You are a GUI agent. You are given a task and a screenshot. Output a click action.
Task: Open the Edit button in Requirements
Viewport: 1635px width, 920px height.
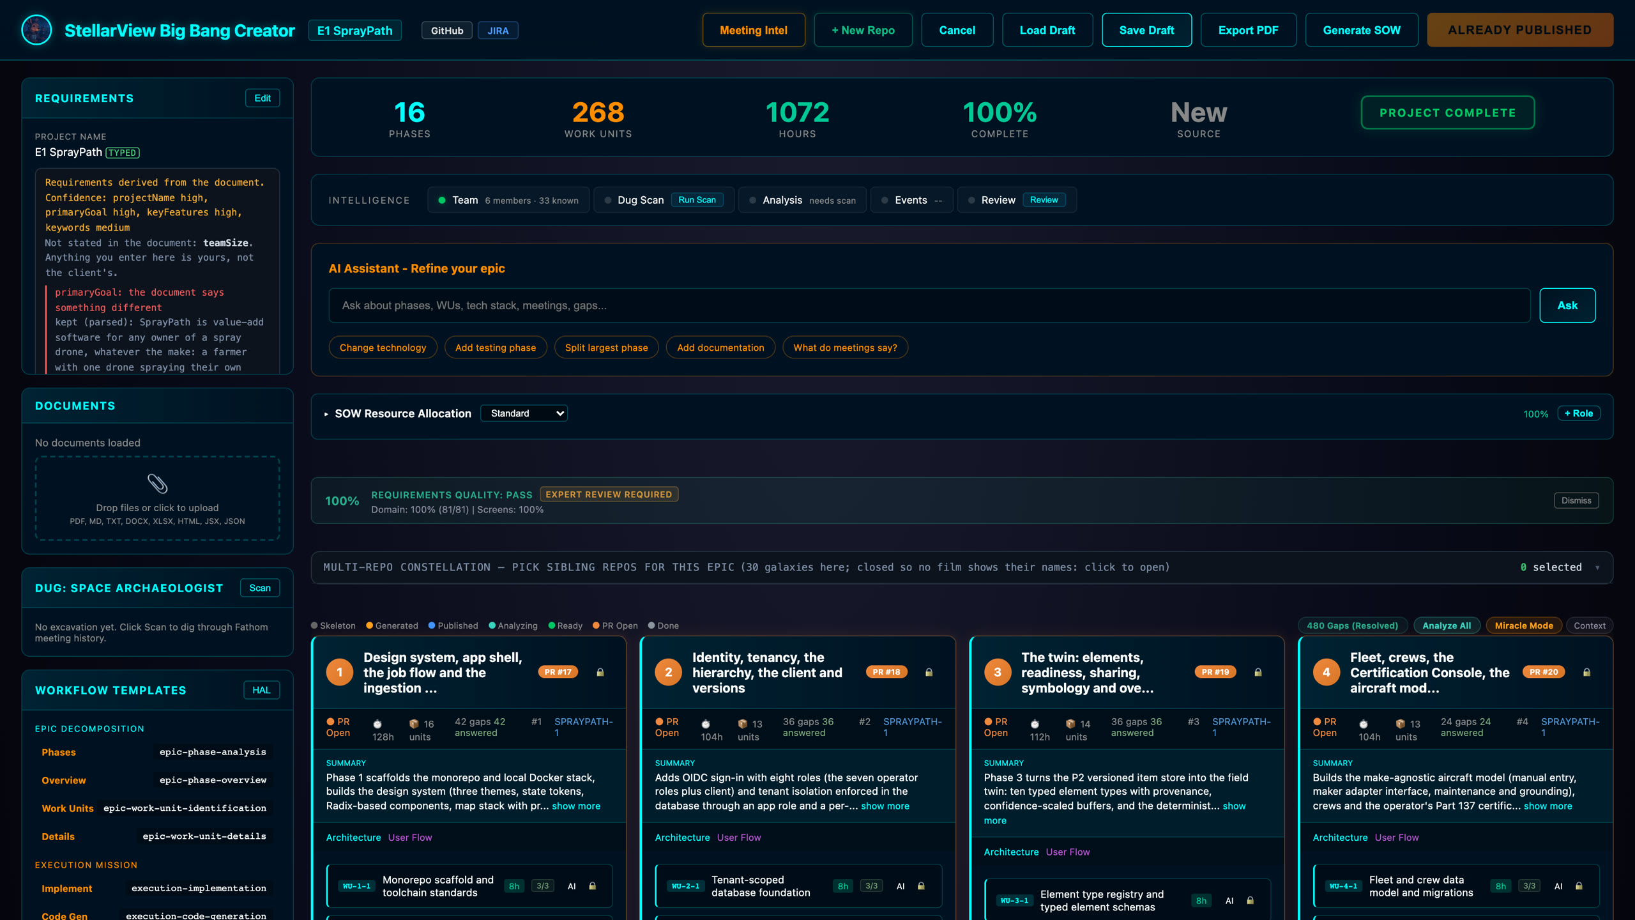[262, 98]
